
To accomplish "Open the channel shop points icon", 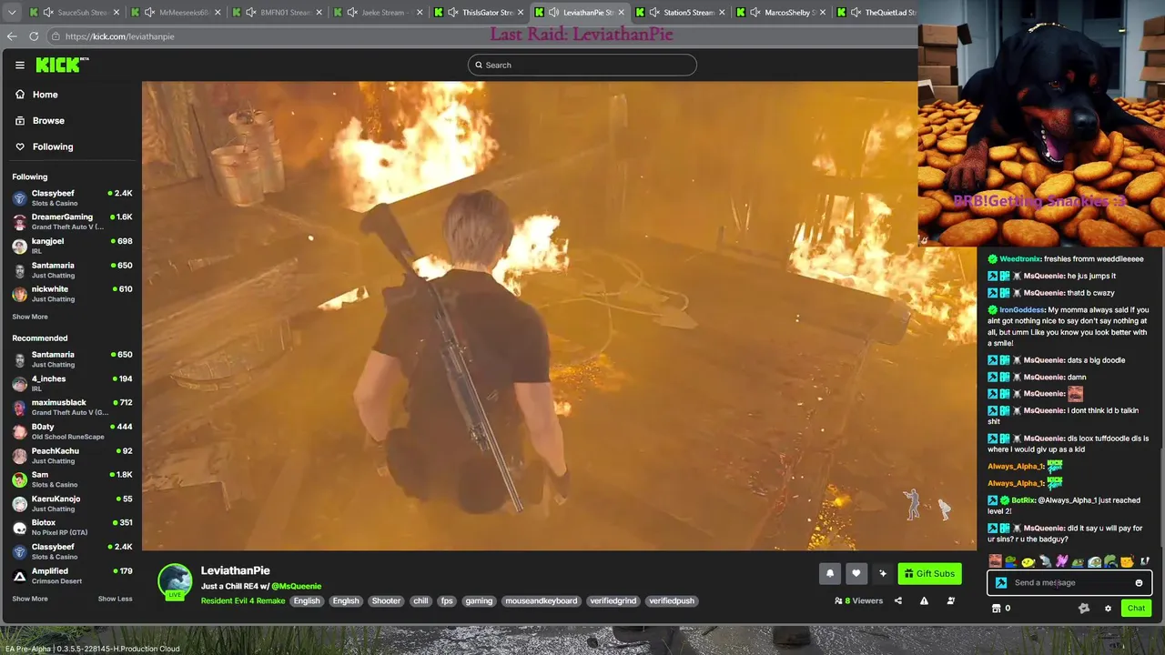I will [x=996, y=609].
